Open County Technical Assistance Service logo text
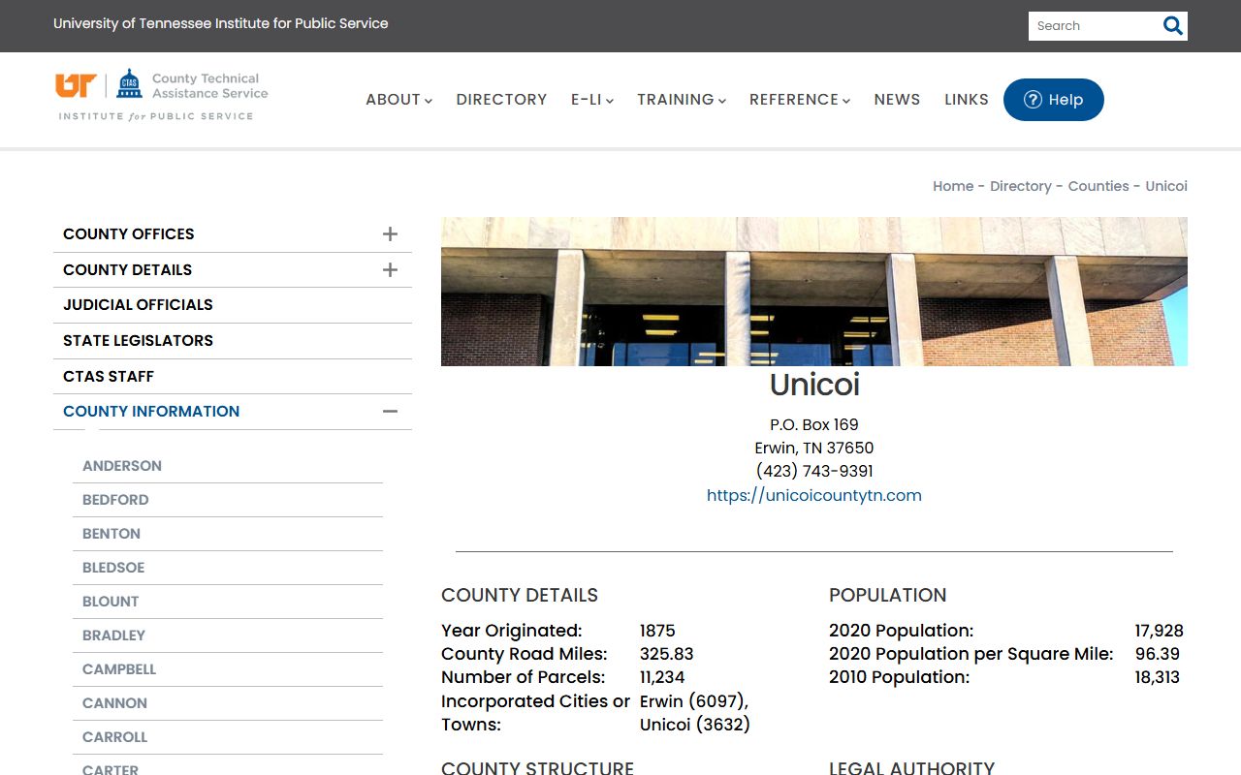The image size is (1241, 775). coord(209,85)
